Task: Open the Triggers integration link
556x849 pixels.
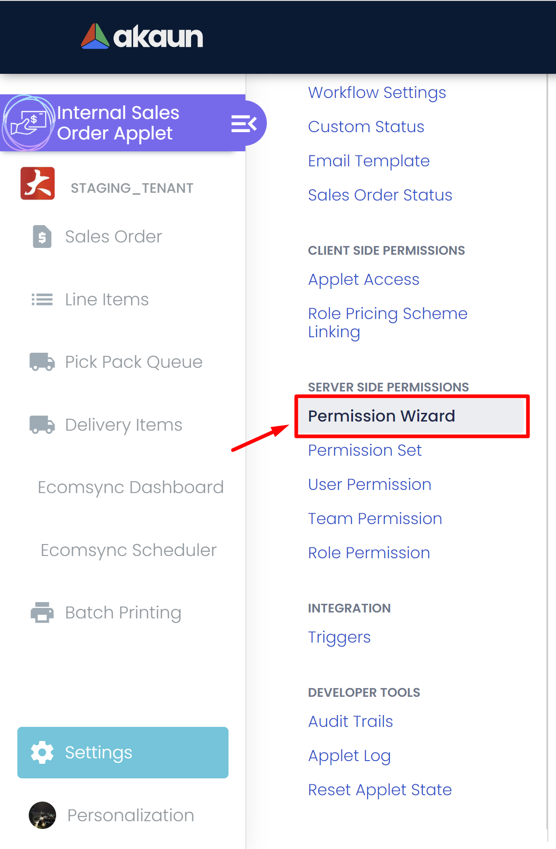Action: (339, 637)
